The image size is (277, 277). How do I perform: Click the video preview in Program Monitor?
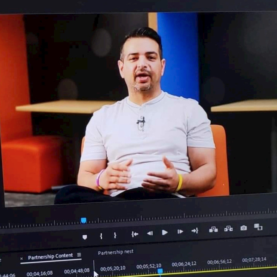(x=138, y=107)
